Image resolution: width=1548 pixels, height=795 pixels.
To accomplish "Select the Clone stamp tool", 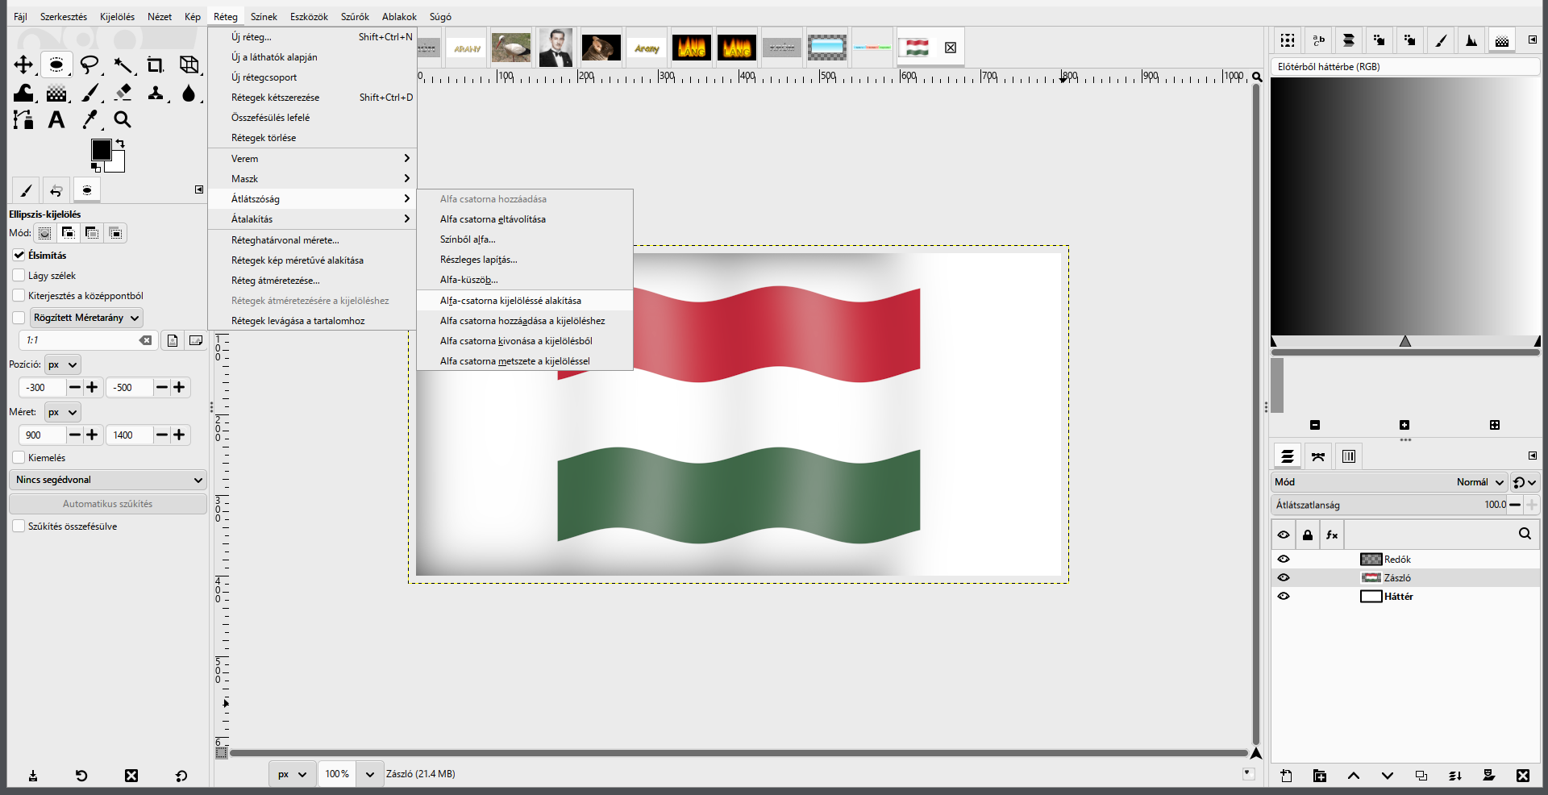I will (x=156, y=94).
